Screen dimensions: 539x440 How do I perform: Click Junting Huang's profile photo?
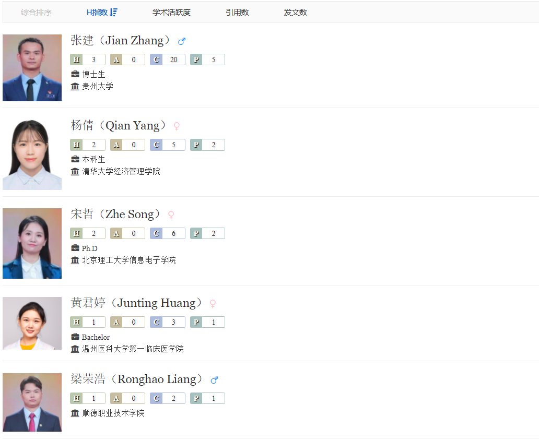[32, 324]
